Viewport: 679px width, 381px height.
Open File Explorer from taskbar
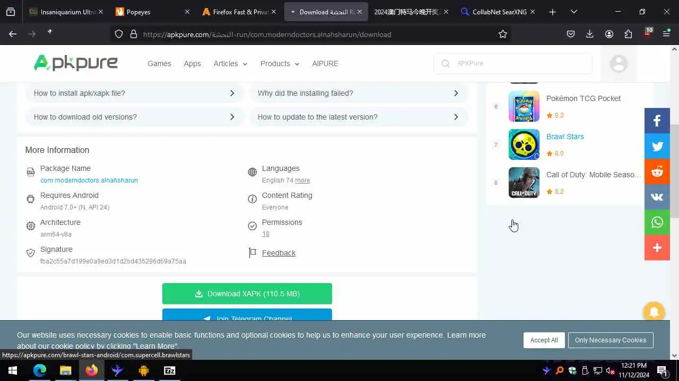(65, 370)
